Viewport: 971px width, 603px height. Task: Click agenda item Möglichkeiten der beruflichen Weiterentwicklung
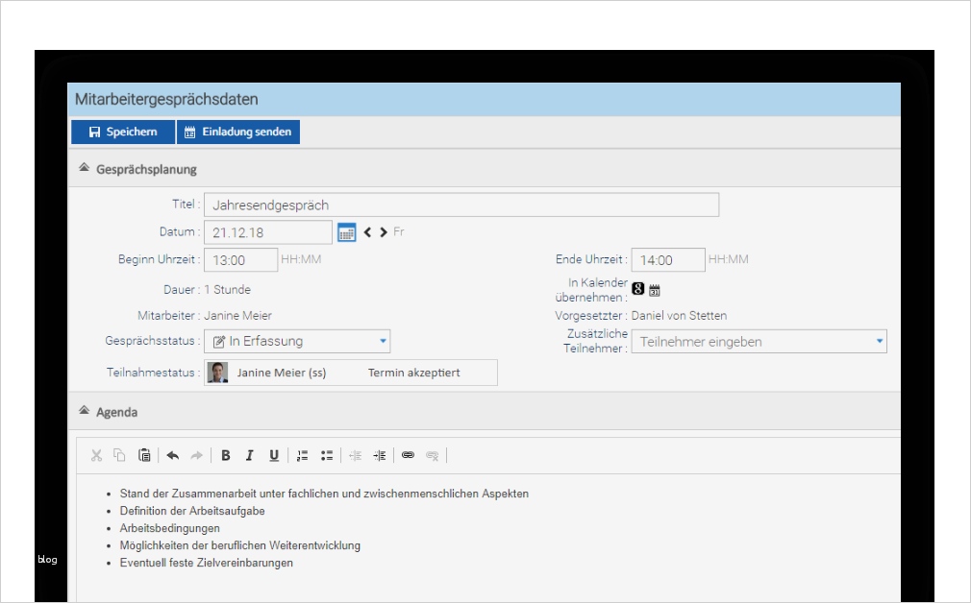[x=239, y=545]
